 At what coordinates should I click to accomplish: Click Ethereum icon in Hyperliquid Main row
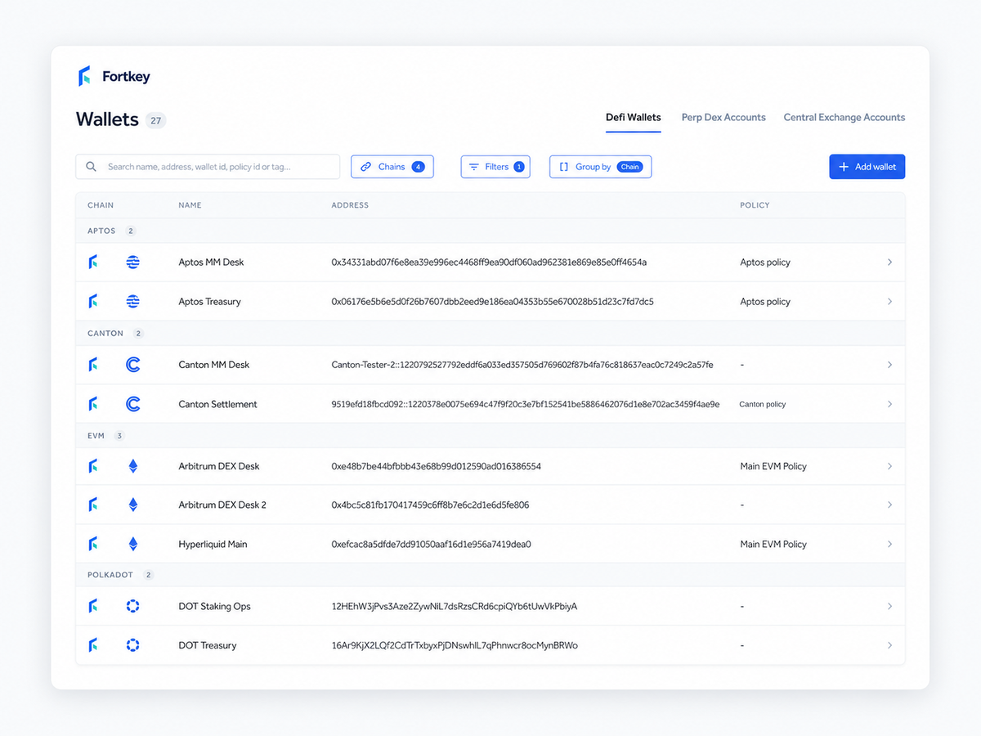[133, 544]
